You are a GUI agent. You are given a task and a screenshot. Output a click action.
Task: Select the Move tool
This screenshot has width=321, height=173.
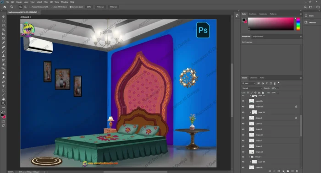tap(3, 17)
